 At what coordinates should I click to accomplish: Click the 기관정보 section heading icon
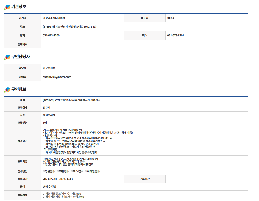pos(7,7)
